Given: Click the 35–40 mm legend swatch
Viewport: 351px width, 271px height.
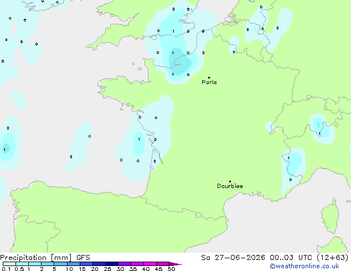Looking at the screenshot, I should 137,264.
